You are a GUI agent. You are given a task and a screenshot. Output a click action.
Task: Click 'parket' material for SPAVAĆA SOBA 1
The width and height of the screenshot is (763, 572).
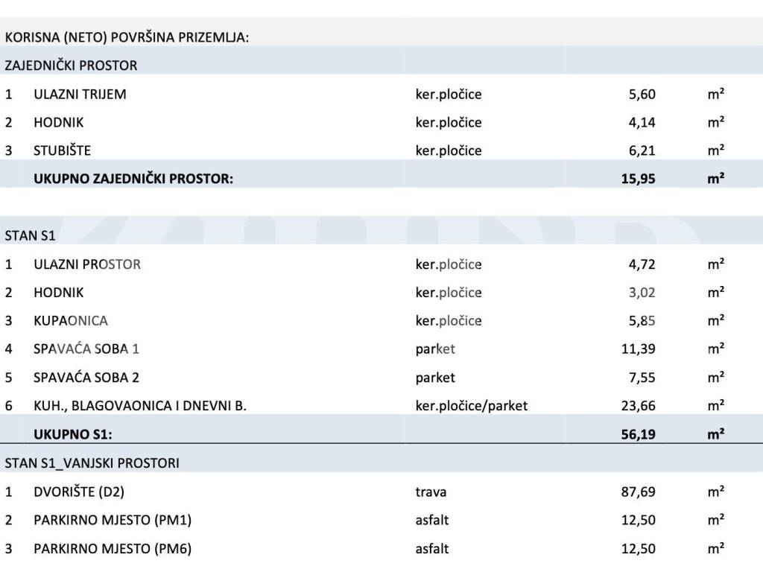pyautogui.click(x=435, y=349)
